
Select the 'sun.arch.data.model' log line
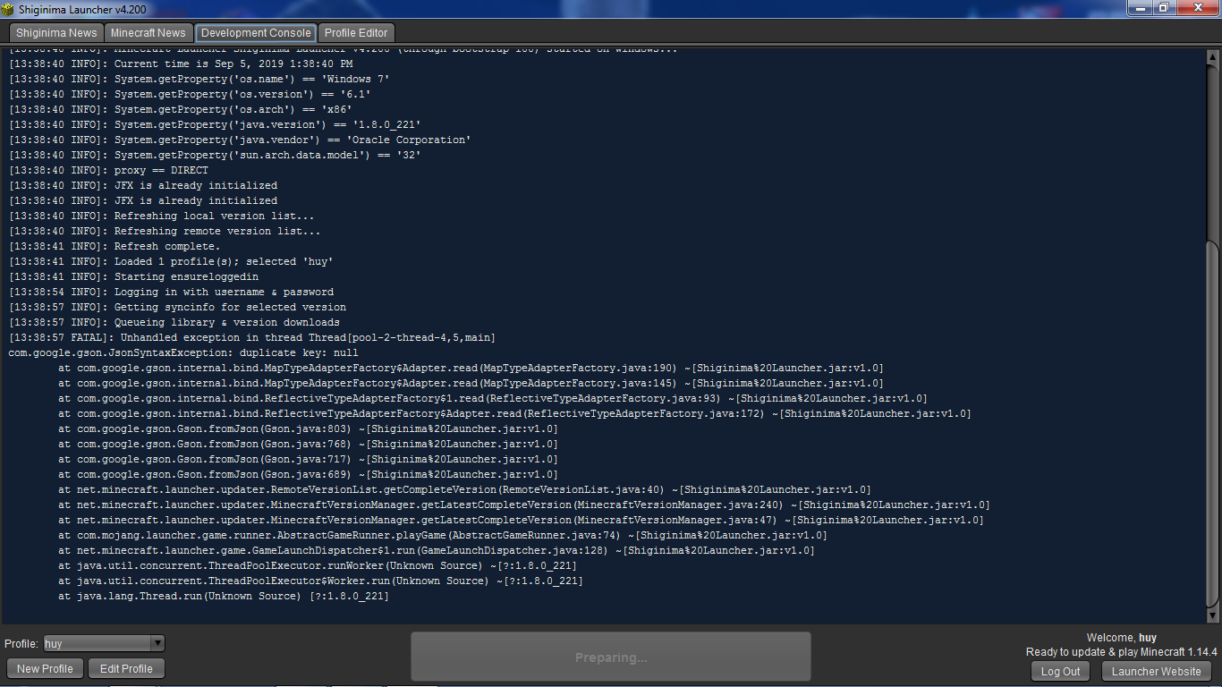click(x=215, y=155)
